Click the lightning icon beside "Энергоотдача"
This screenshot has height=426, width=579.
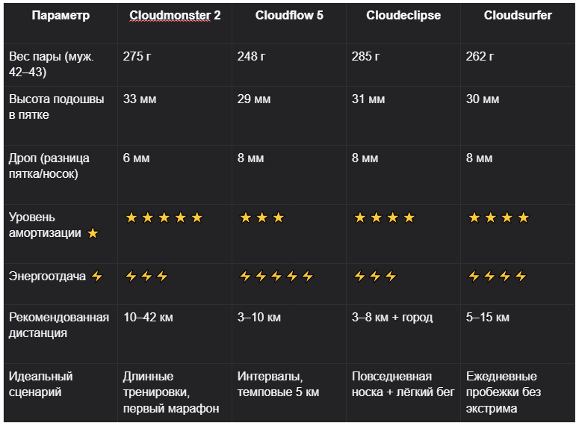click(96, 277)
